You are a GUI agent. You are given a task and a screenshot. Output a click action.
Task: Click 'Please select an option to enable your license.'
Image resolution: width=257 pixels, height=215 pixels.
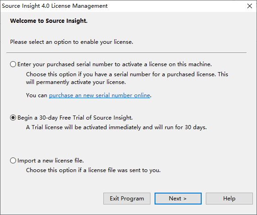point(71,42)
